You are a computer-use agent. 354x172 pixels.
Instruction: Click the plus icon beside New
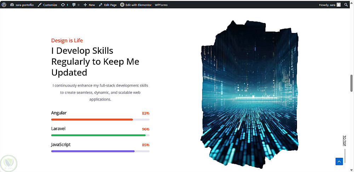point(85,5)
